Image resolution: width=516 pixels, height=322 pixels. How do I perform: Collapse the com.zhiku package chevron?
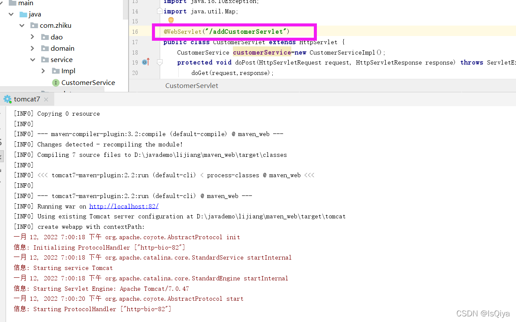point(22,26)
